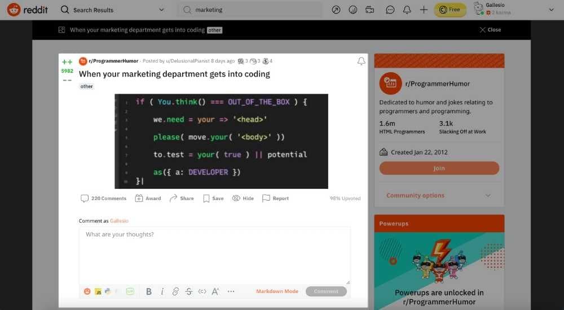This screenshot has height=310, width=564.
Task: Follow post via bell icon
Action: [361, 61]
